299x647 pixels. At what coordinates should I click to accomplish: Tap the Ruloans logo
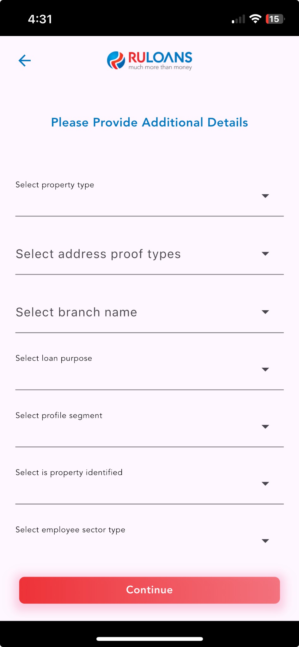(x=149, y=60)
